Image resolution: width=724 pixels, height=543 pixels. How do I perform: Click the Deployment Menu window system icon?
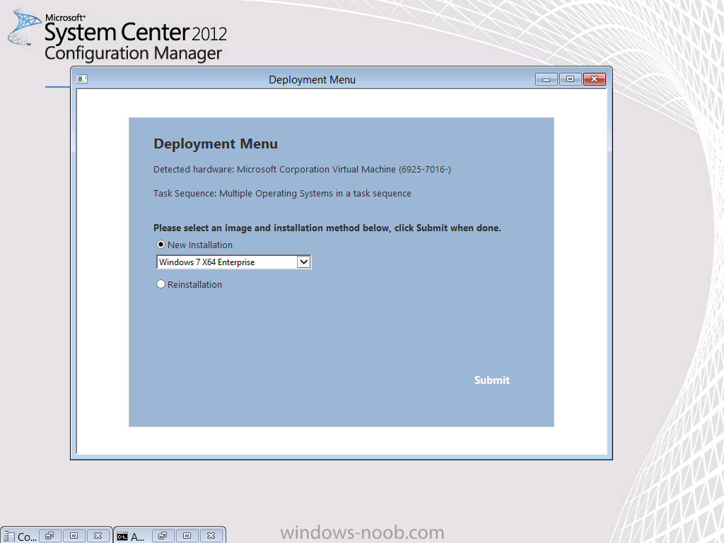coord(82,79)
